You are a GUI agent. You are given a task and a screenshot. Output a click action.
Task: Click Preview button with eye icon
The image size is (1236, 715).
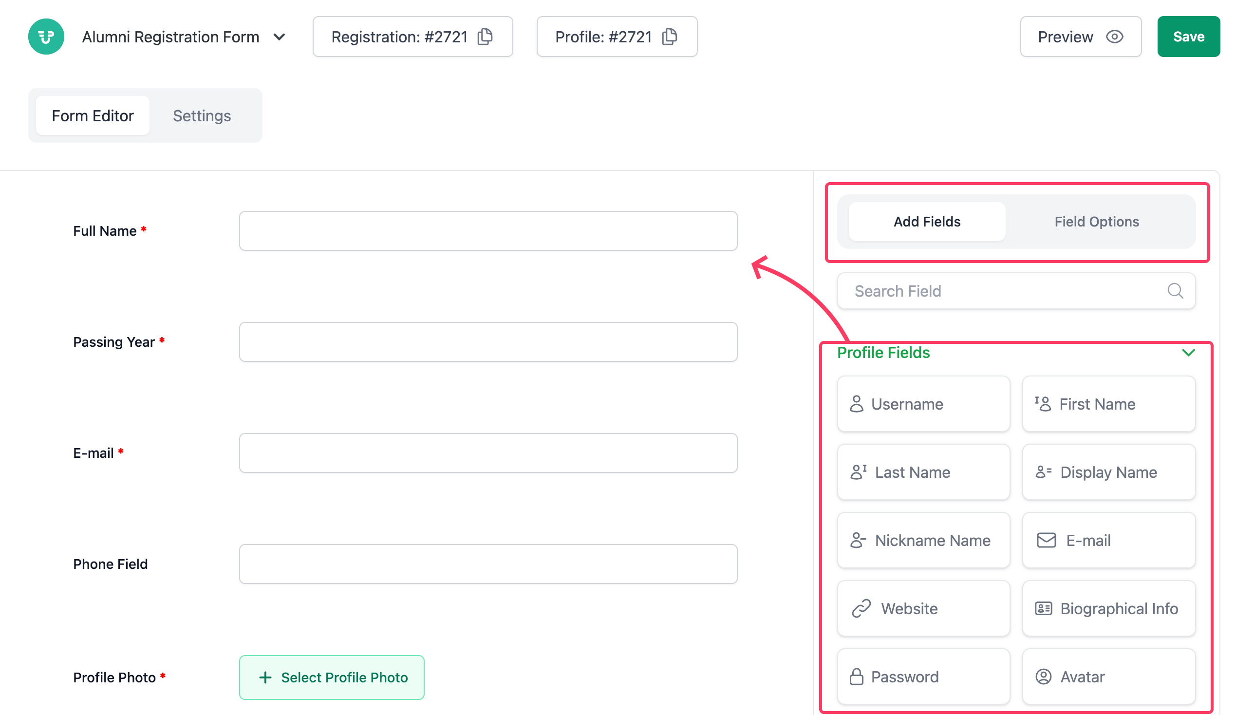click(x=1081, y=37)
